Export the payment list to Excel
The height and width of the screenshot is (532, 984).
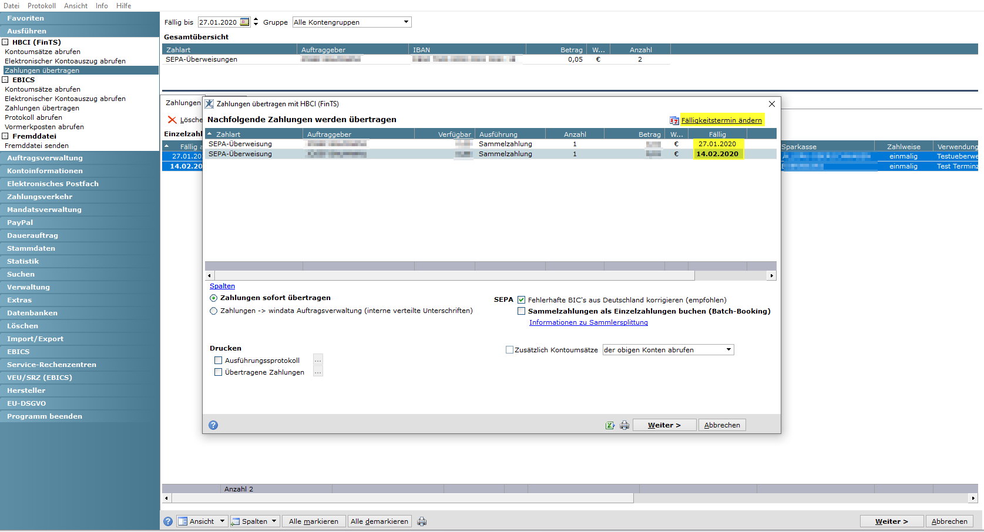coord(610,425)
